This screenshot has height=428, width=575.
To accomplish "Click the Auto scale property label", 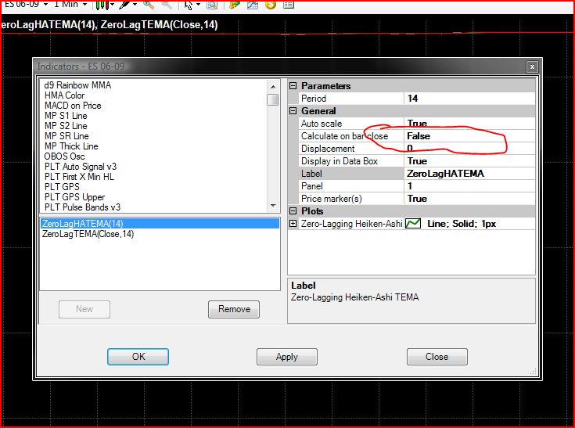I will [322, 123].
